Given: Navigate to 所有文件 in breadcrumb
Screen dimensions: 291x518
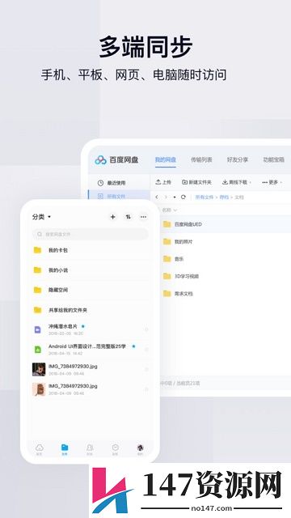Looking at the screenshot, I should [205, 197].
